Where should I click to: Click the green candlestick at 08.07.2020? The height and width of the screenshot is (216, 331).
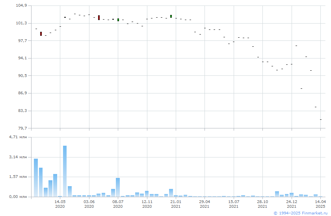click(x=118, y=20)
